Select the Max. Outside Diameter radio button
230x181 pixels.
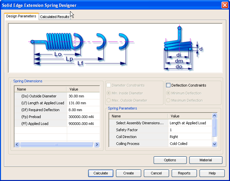click(x=108, y=100)
